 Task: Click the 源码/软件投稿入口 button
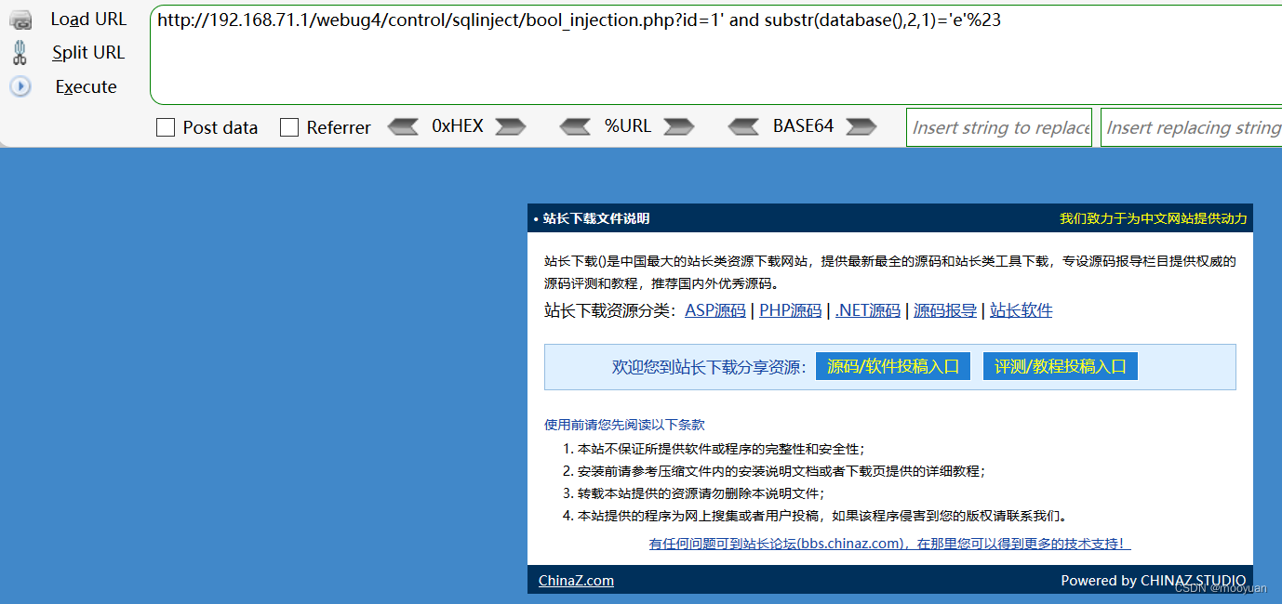[893, 366]
